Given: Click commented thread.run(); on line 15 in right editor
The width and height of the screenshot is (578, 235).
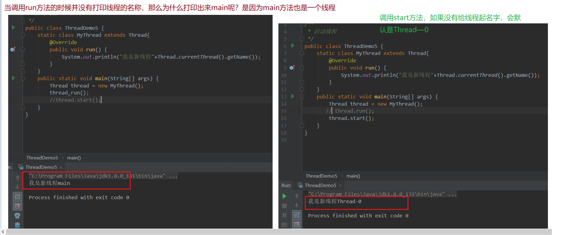Looking at the screenshot, I should (350, 111).
